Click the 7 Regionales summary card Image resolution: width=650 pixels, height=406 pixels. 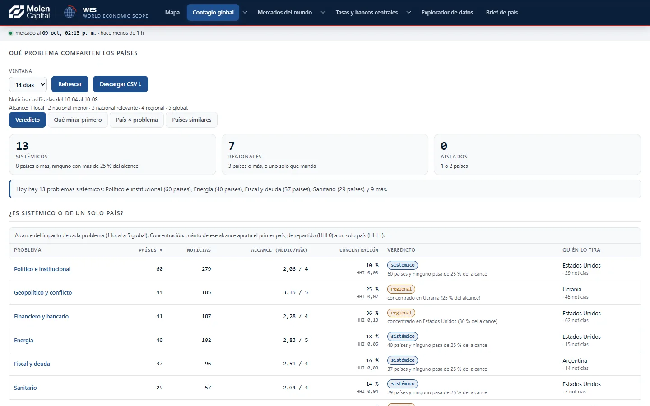click(x=325, y=154)
